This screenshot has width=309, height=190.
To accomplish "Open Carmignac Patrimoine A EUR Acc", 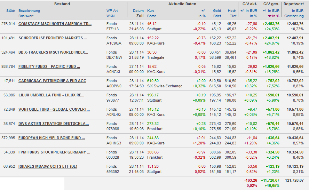I will tap(52, 81).
